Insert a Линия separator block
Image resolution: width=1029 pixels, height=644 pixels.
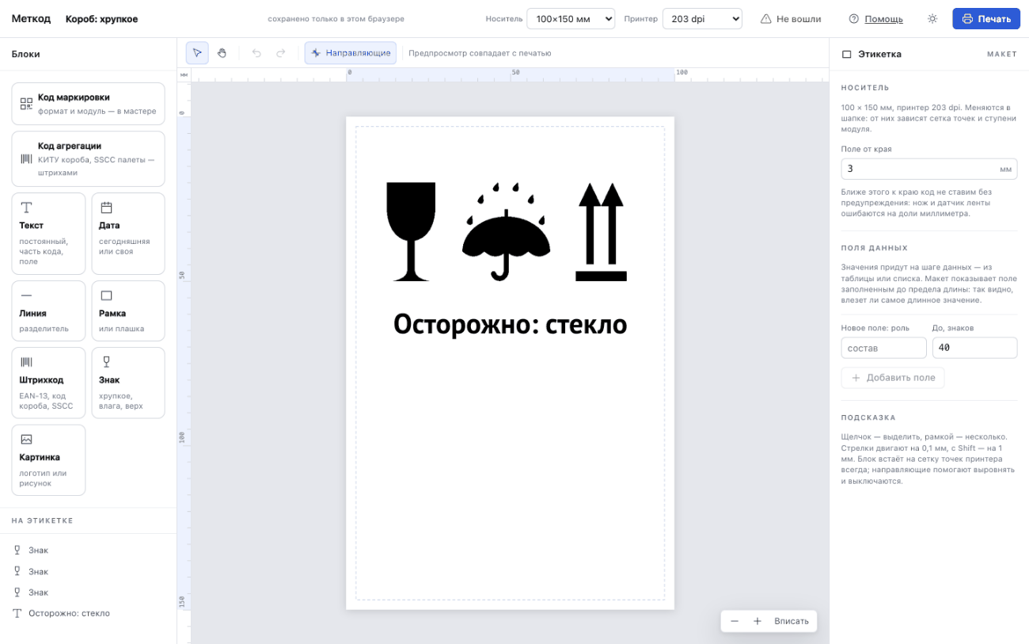pos(48,311)
